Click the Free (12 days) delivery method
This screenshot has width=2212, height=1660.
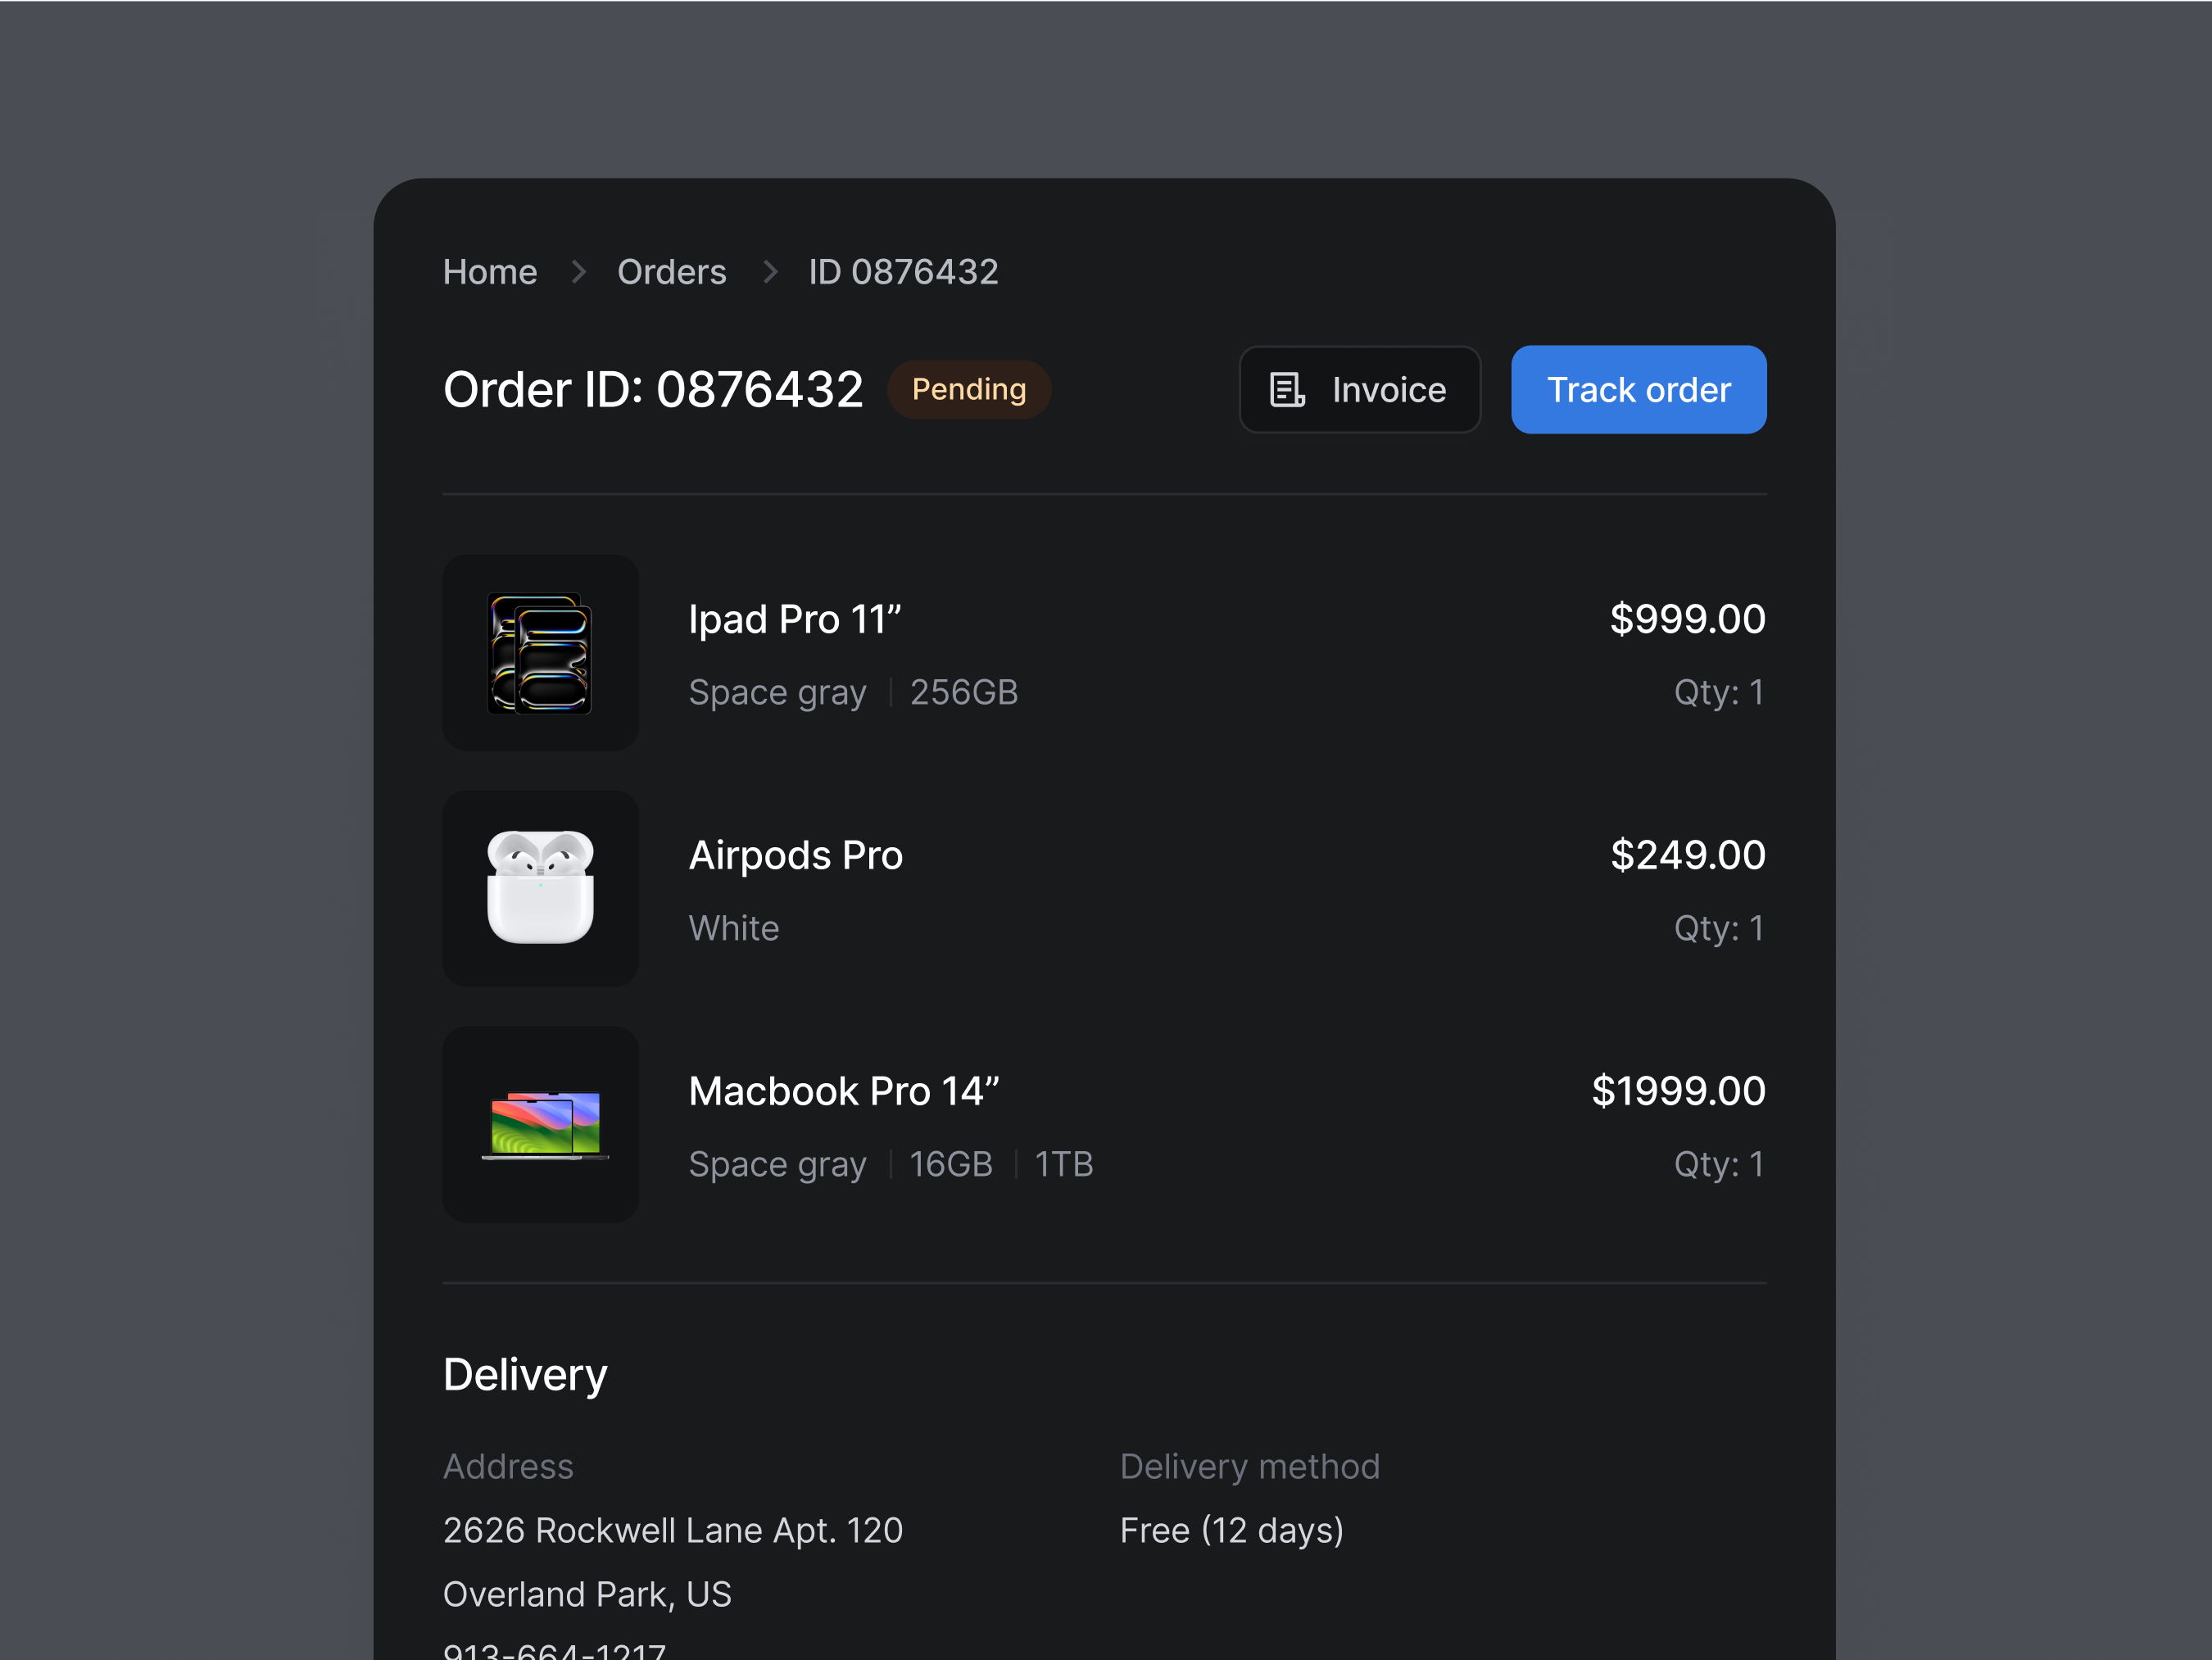click(x=1231, y=1529)
